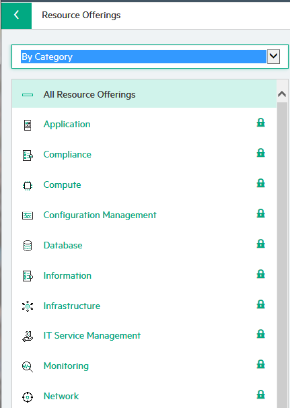Select the Information category
The width and height of the screenshot is (290, 408).
click(67, 275)
